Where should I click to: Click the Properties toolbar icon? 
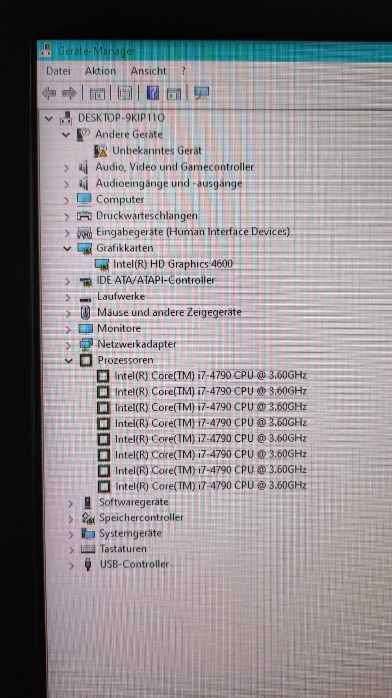125,93
